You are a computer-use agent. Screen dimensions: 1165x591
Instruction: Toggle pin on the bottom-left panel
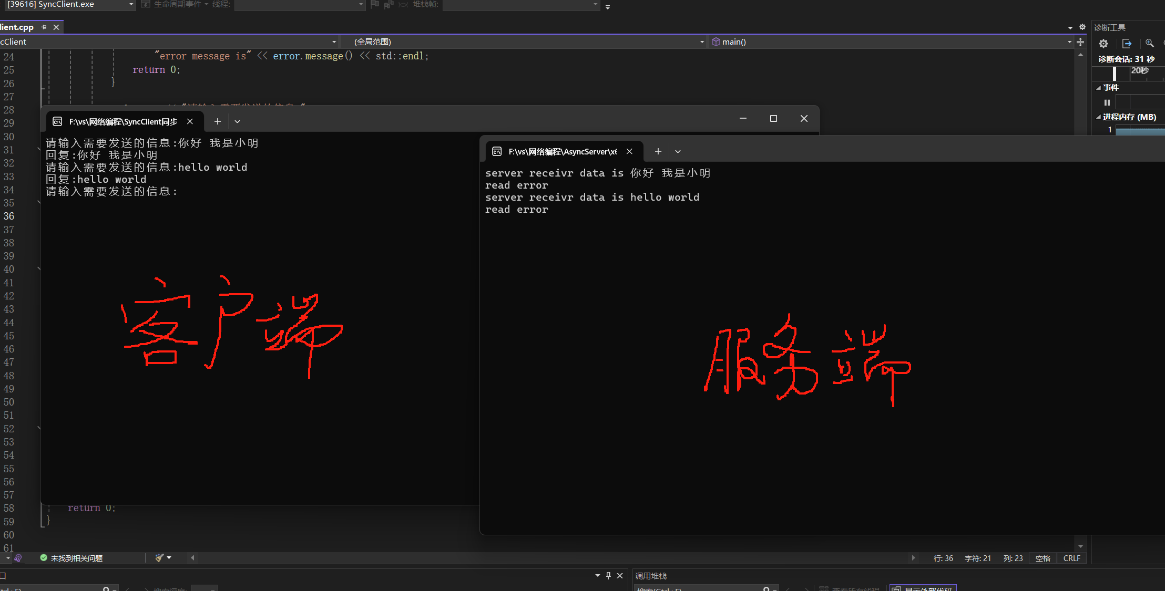click(608, 576)
